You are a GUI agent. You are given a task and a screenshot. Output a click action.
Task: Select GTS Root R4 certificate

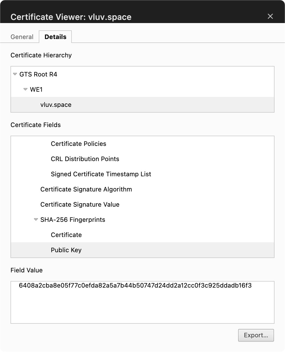point(38,74)
